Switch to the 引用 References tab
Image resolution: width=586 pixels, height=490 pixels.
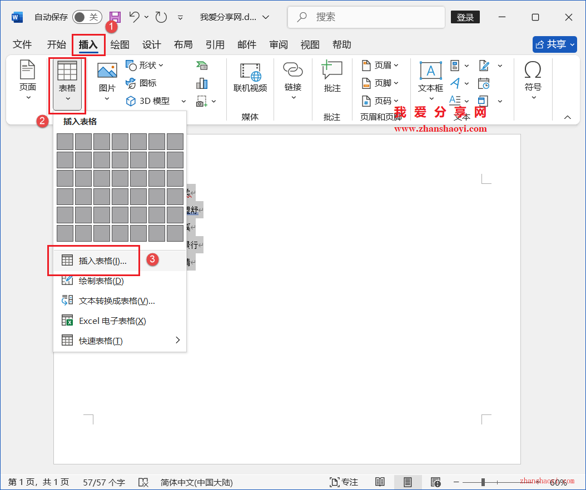[215, 44]
